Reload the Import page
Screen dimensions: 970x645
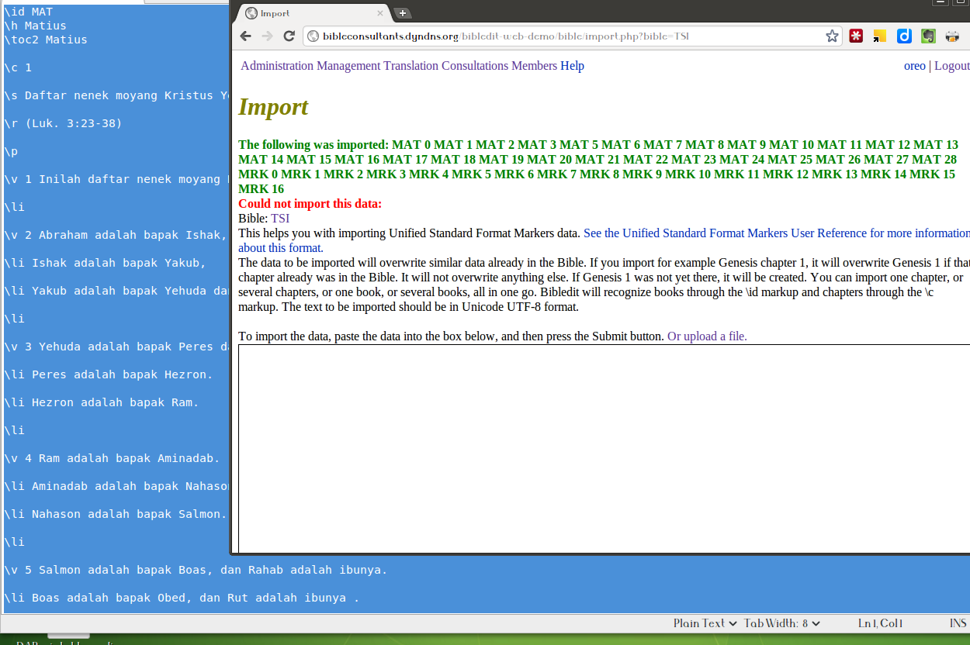[x=289, y=36]
